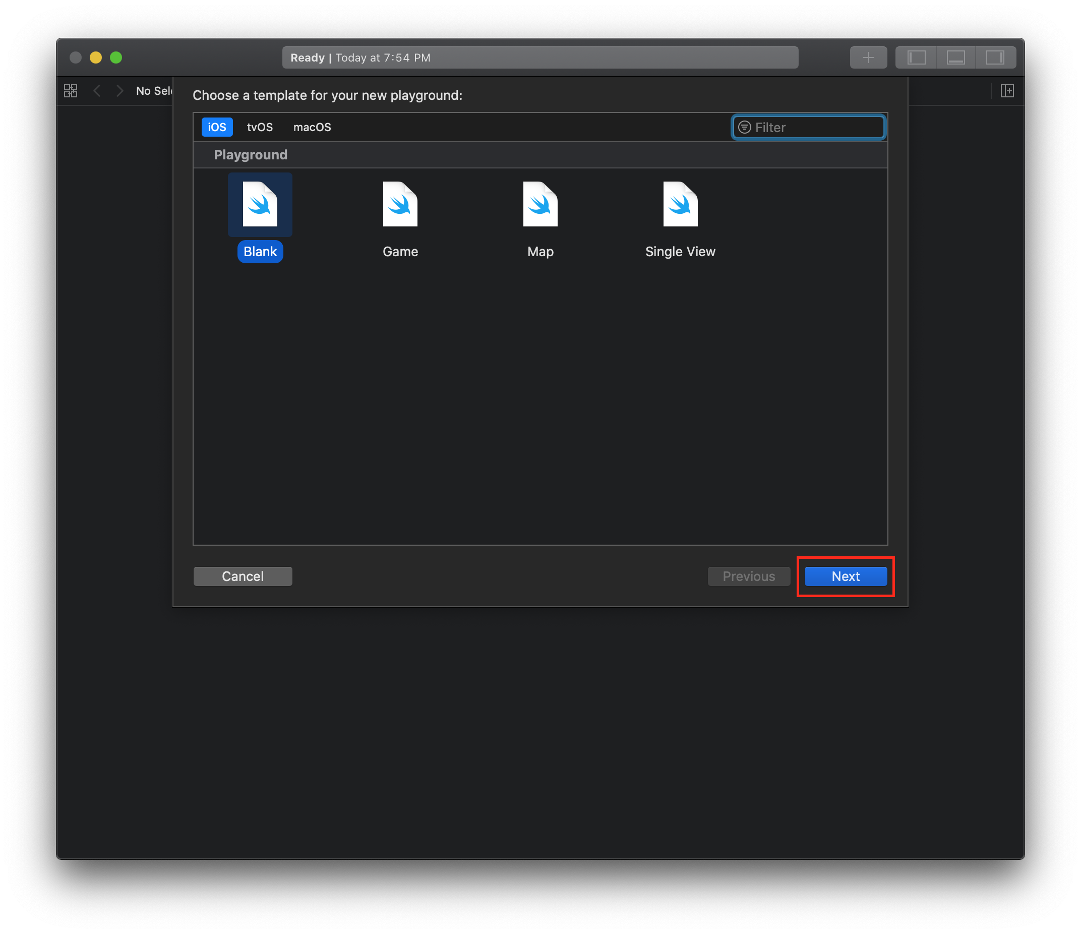Click the Next button
Screen dimensions: 1081x934
coord(845,576)
